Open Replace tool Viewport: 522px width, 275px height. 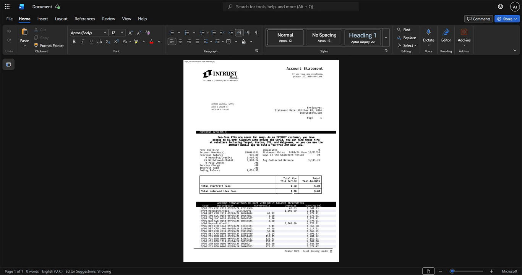pos(406,38)
